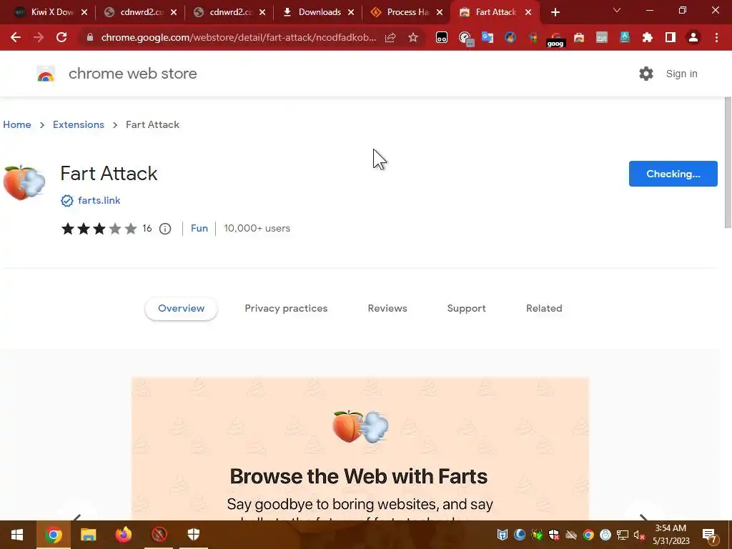
Task: Open the Support tab
Action: [466, 309]
